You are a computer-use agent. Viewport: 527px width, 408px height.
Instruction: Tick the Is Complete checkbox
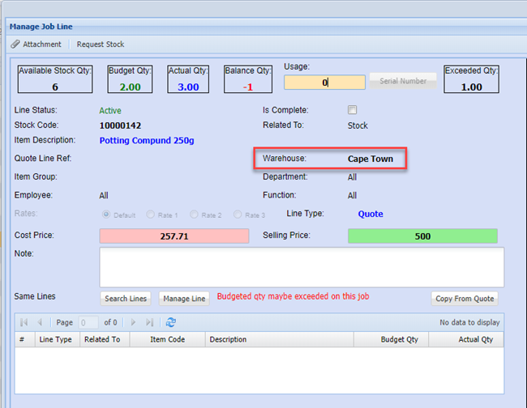pos(352,110)
